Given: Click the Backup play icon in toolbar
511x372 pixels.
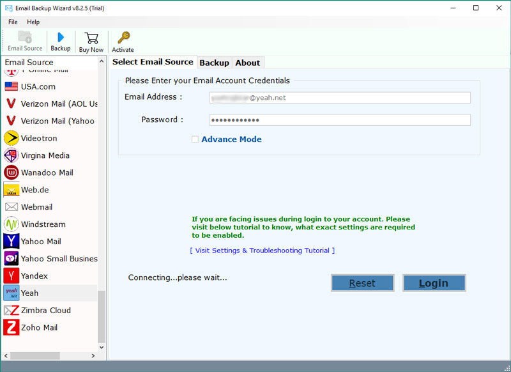Looking at the screenshot, I should (61, 37).
